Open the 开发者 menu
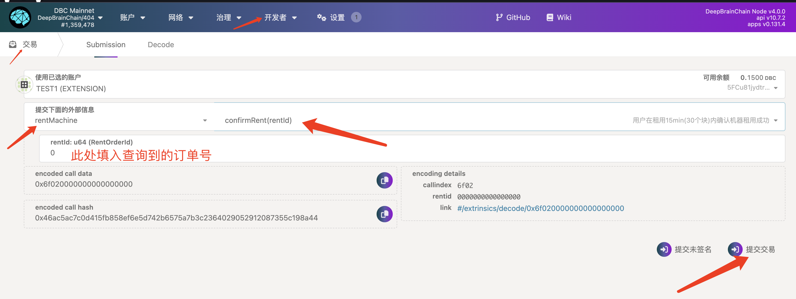Viewport: 796px width, 299px height. coord(280,18)
